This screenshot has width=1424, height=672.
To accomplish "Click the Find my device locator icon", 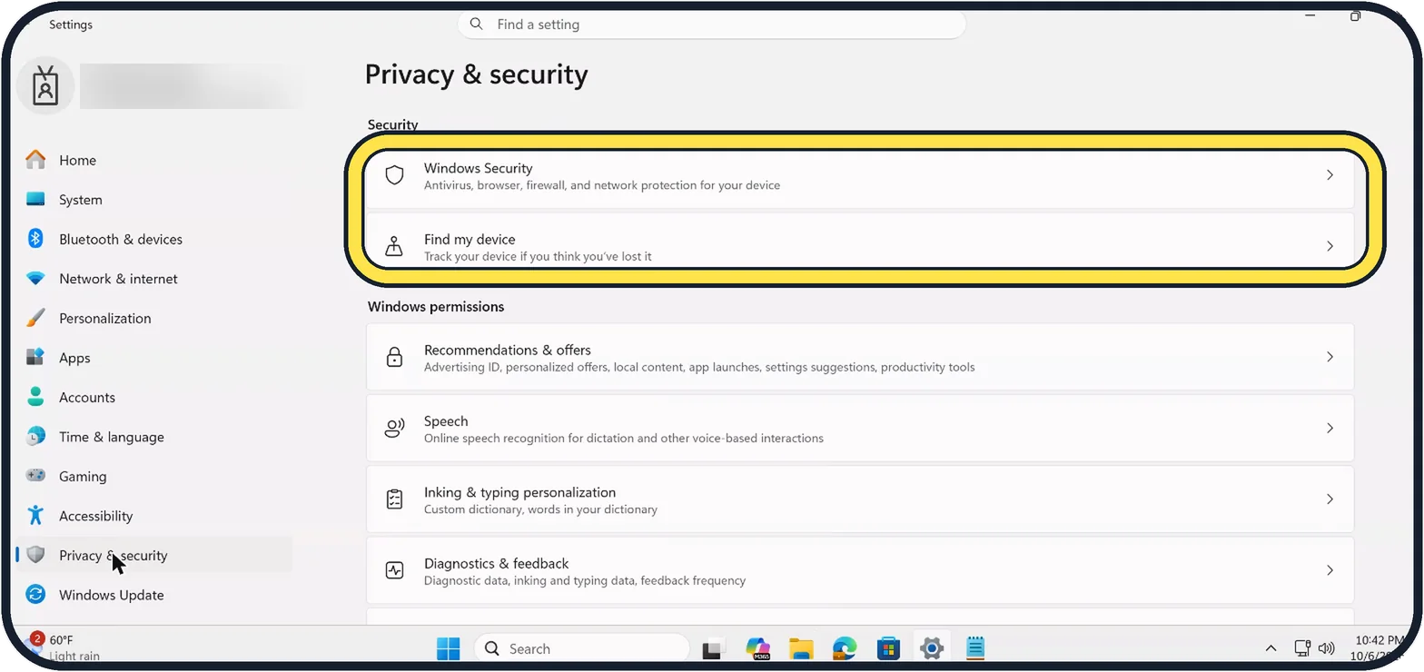I will point(394,246).
